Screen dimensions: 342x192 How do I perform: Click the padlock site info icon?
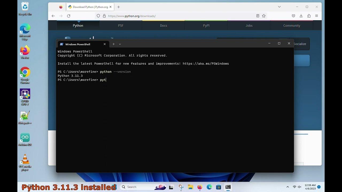pos(104,16)
